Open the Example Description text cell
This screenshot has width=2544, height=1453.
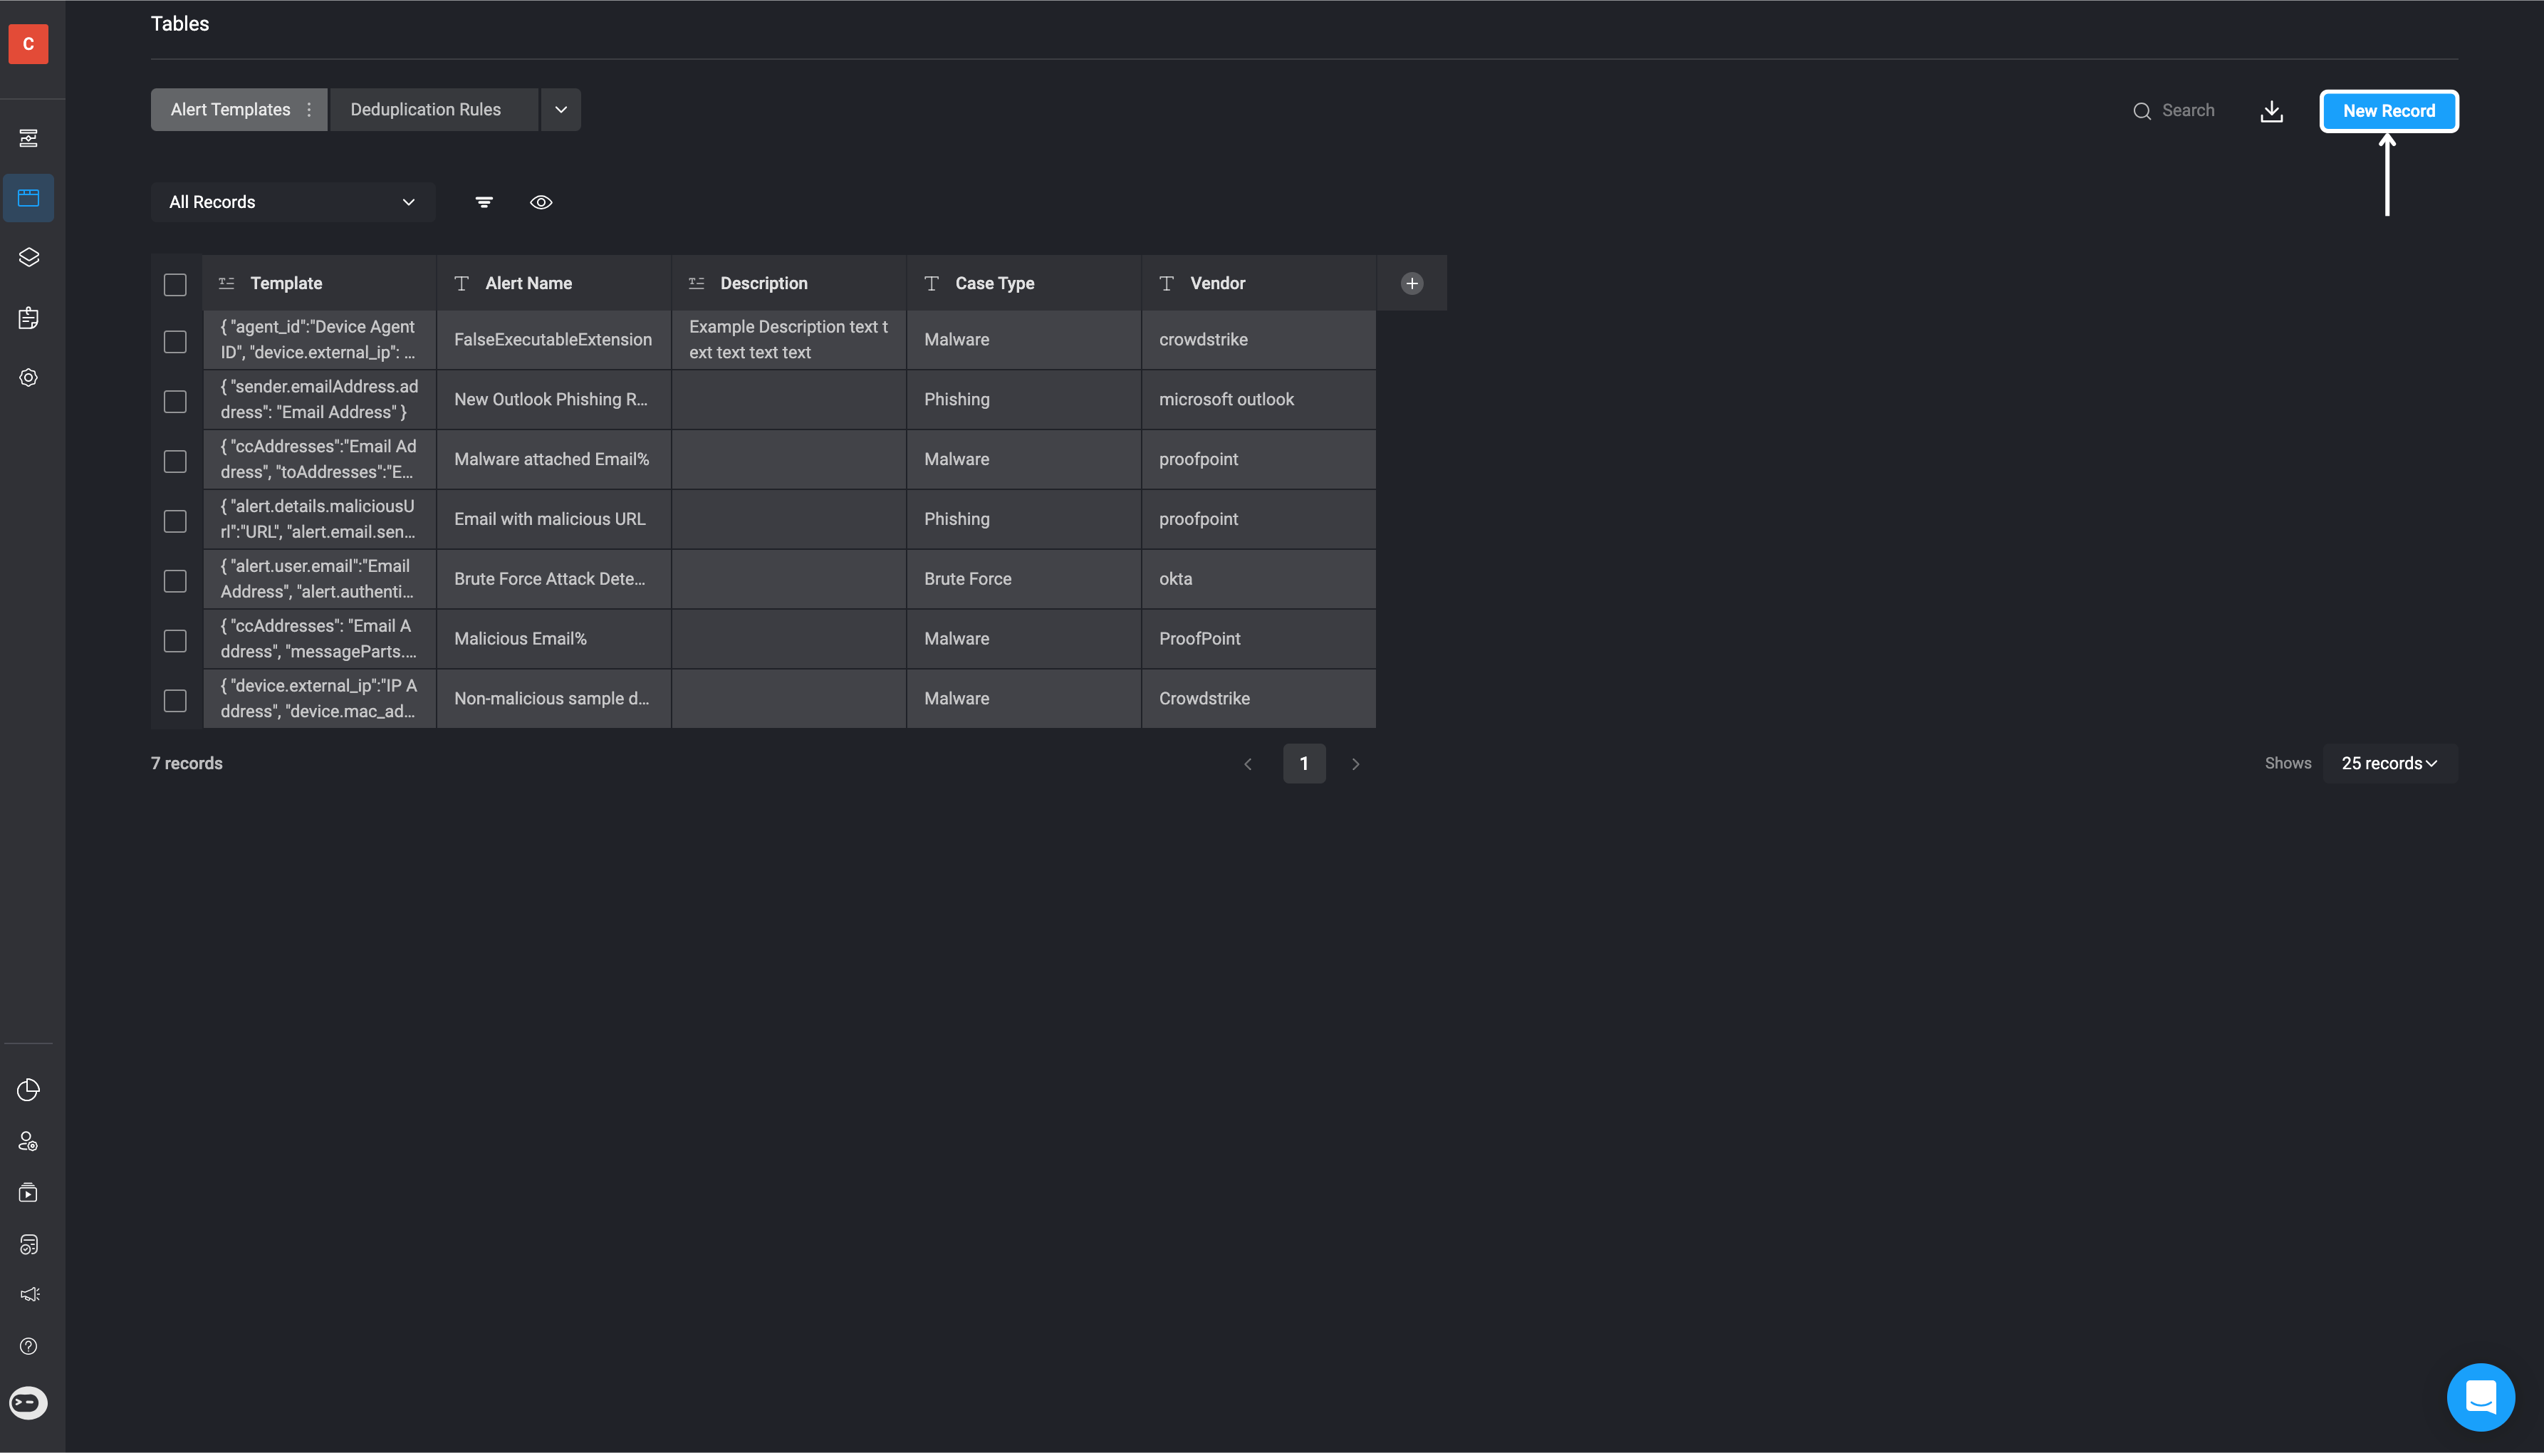pyautogui.click(x=789, y=340)
